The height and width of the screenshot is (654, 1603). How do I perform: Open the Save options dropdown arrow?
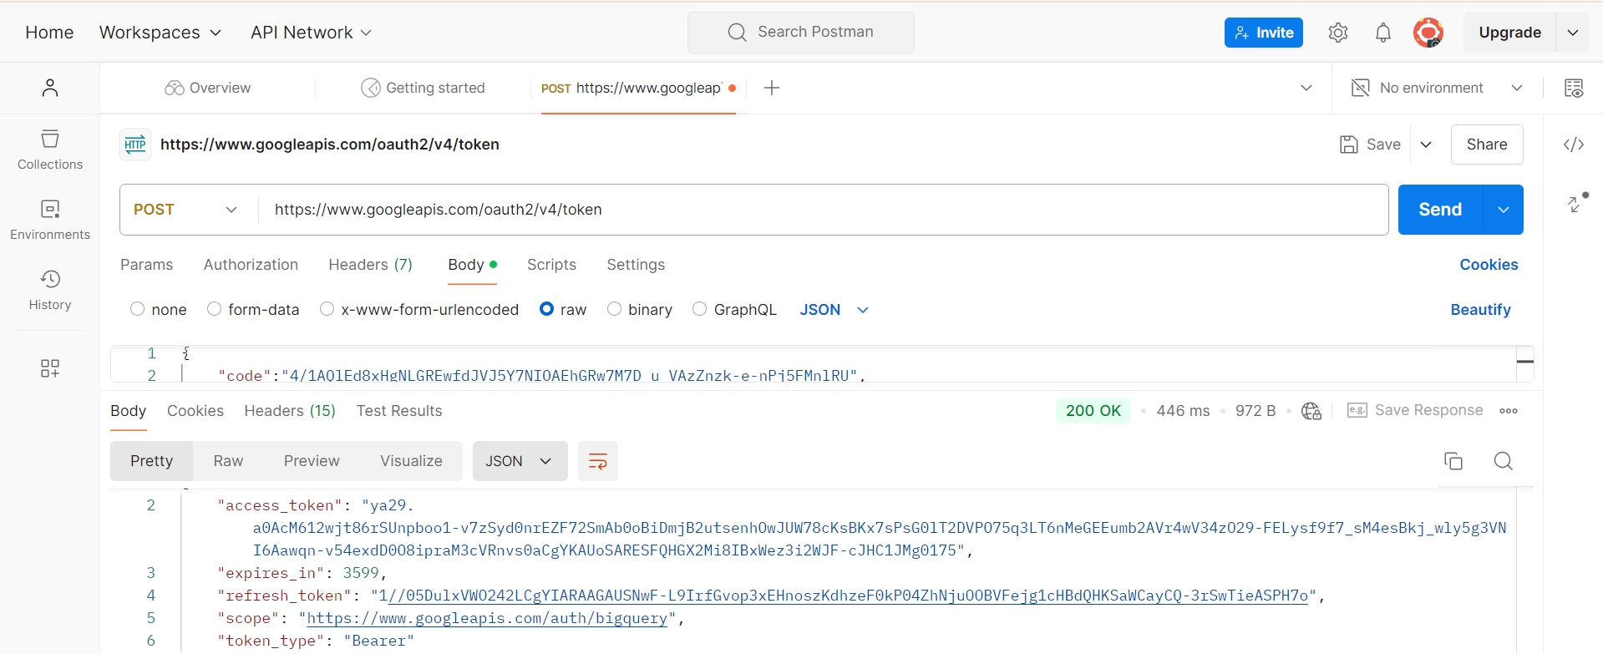pyautogui.click(x=1427, y=144)
